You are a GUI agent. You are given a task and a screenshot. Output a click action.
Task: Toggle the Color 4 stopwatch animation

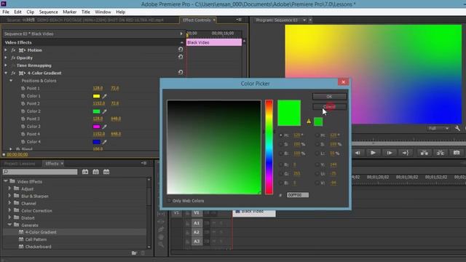click(x=23, y=142)
